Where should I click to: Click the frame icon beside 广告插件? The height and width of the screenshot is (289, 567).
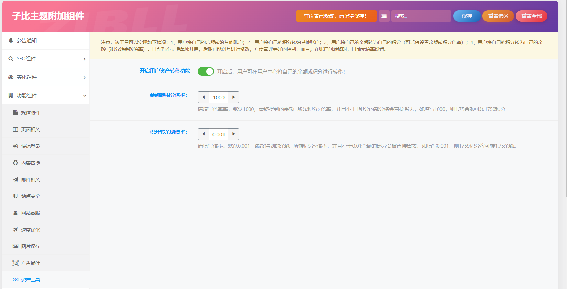[15, 263]
